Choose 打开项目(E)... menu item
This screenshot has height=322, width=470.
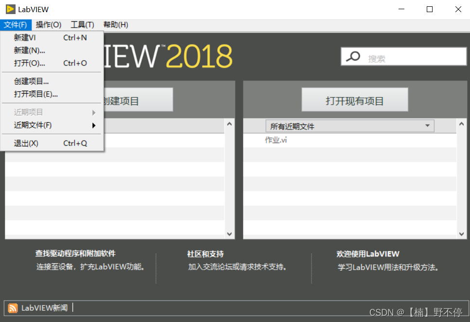pyautogui.click(x=34, y=94)
